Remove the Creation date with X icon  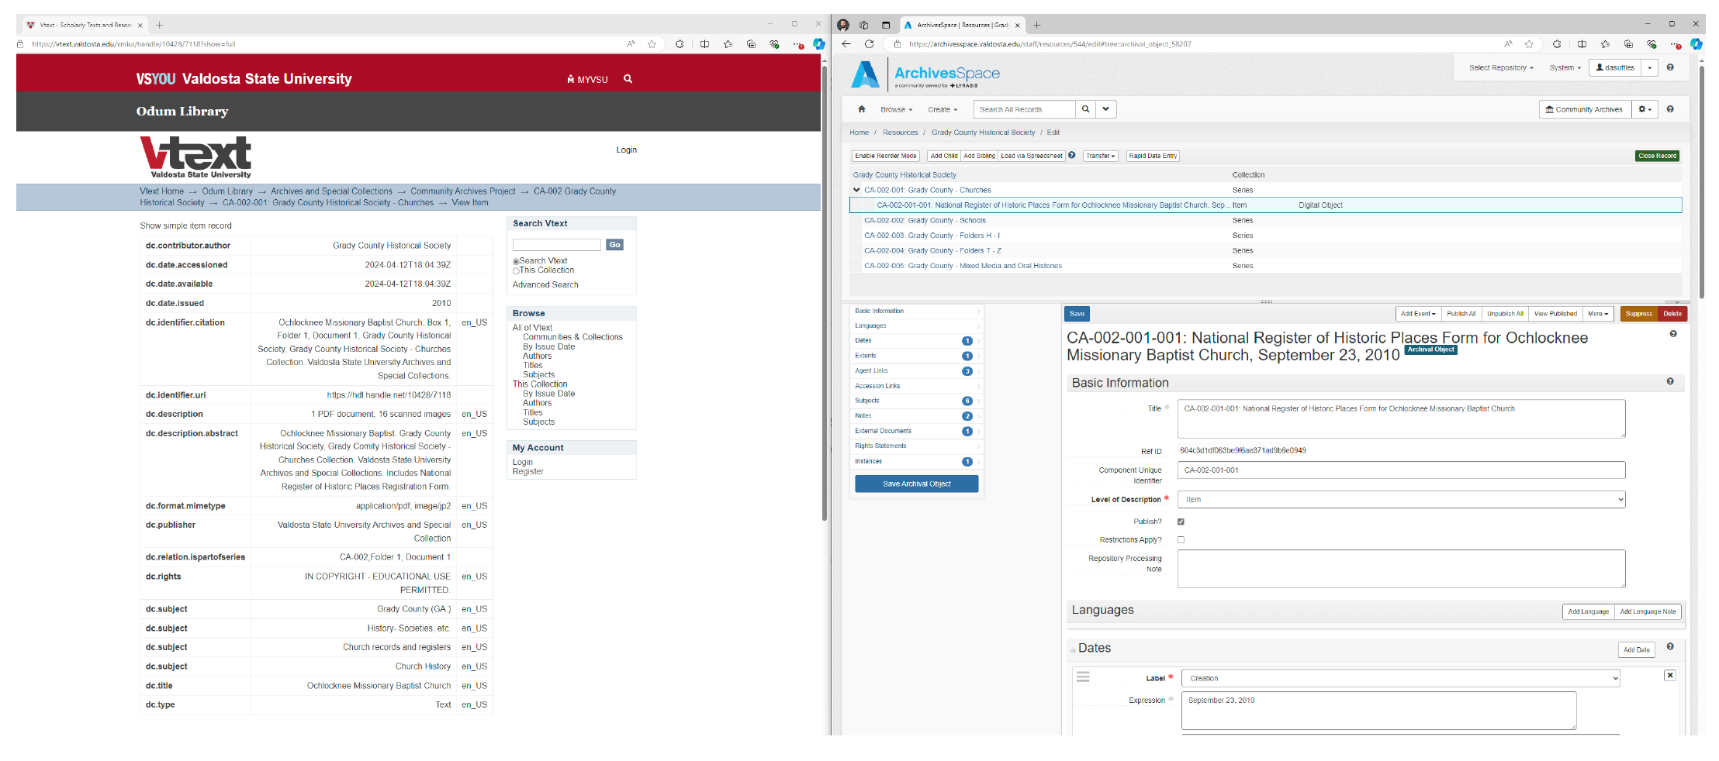pyautogui.click(x=1669, y=676)
